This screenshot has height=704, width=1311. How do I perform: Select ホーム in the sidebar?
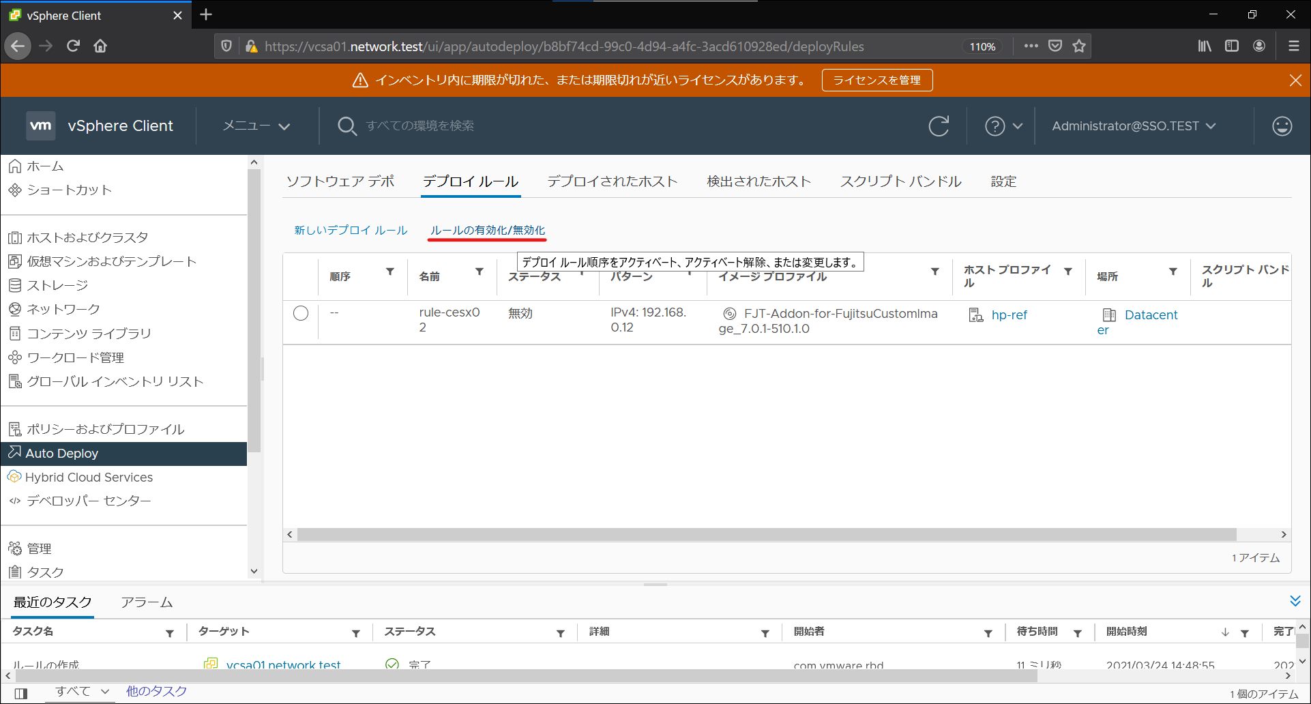[45, 166]
